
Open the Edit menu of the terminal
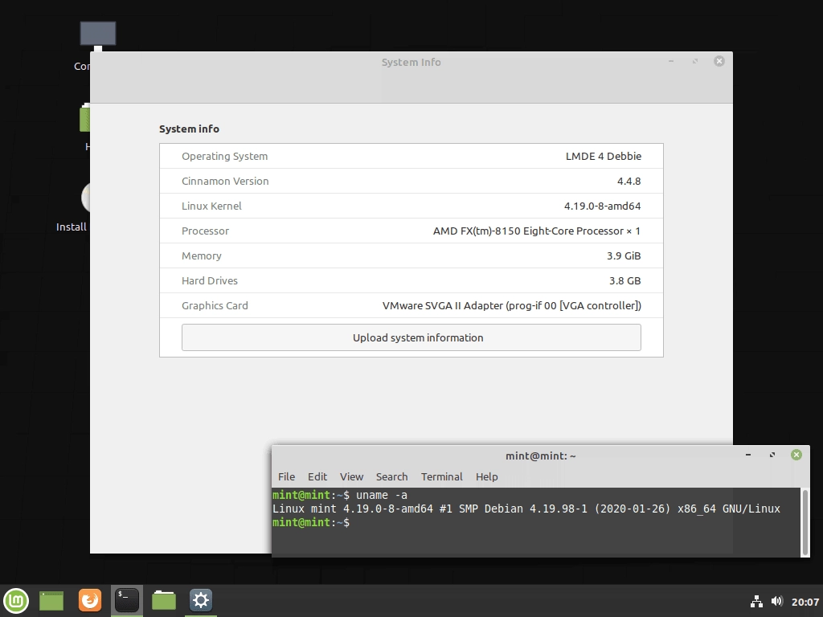coord(317,476)
